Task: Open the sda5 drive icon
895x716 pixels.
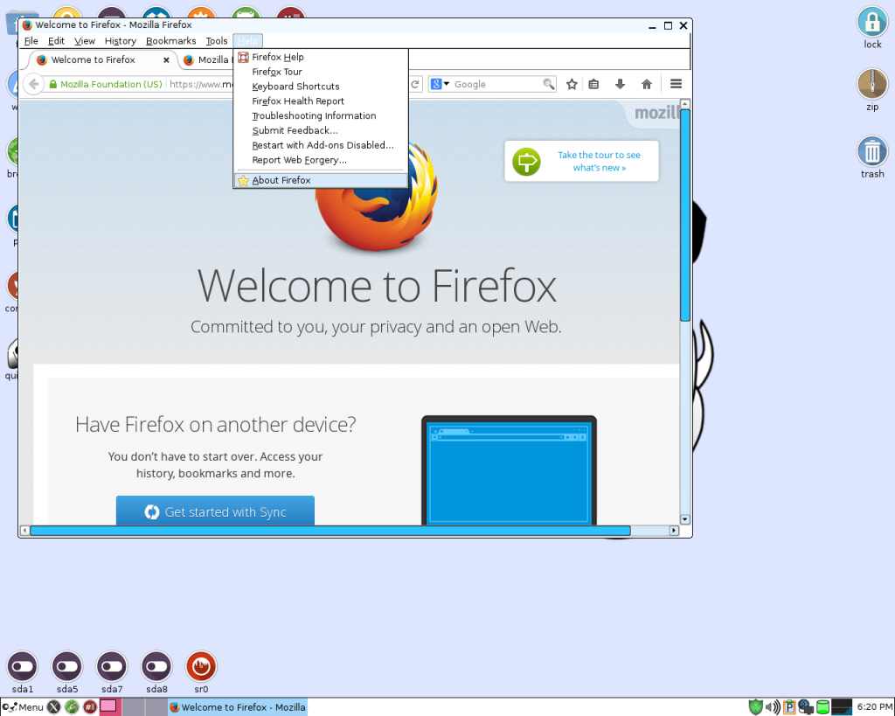Action: [x=67, y=672]
